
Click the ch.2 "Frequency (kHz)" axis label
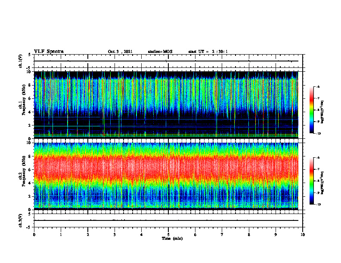click(x=24, y=171)
